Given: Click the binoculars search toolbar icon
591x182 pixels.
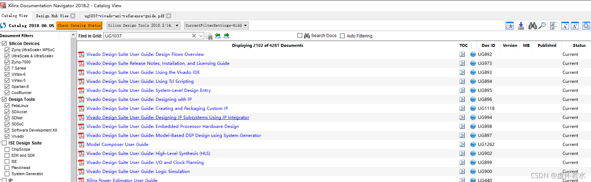Looking at the screenshot, I should coord(533,26).
